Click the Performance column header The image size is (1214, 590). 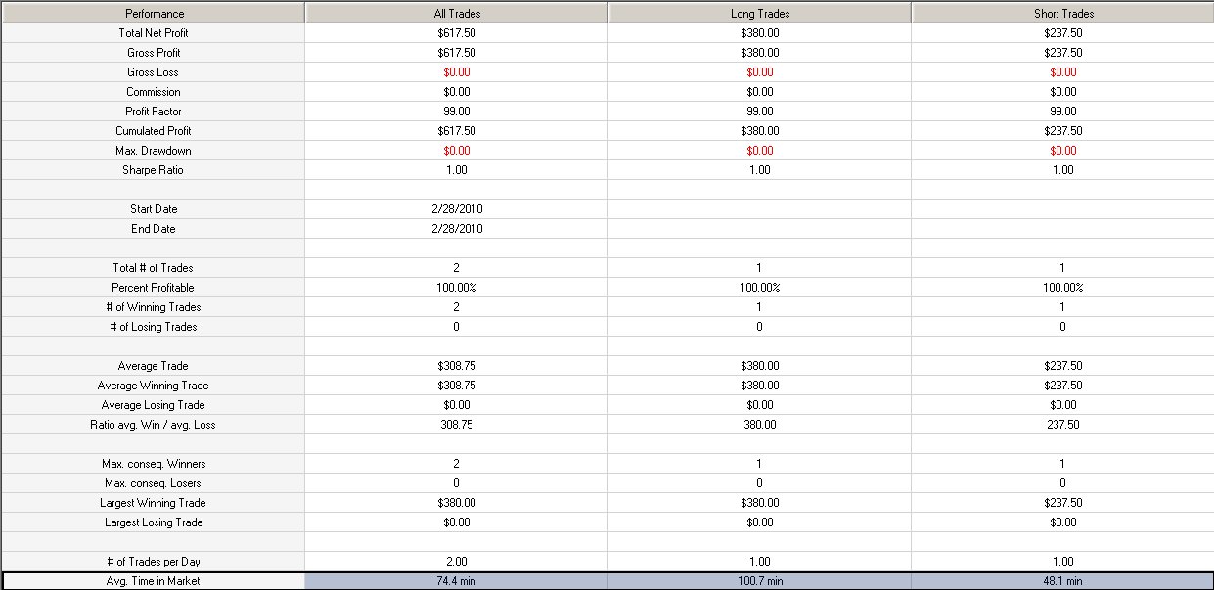click(154, 13)
